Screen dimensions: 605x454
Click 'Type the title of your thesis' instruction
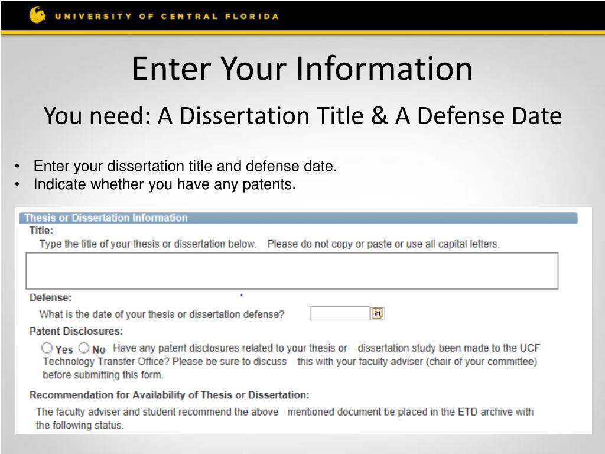pos(148,244)
